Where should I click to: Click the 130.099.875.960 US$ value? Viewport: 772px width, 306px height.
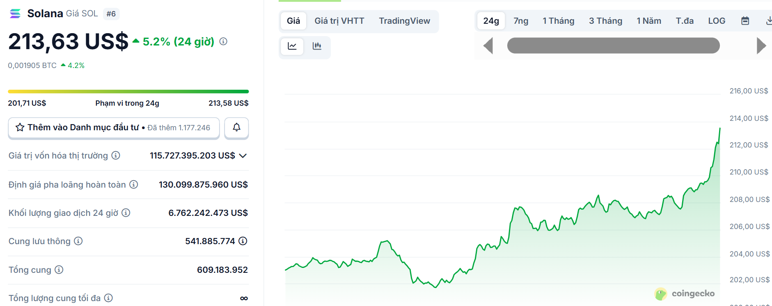[203, 185]
